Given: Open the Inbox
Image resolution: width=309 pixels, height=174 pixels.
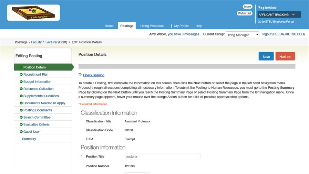Looking at the screenshot, I should pyautogui.click(x=247, y=7).
